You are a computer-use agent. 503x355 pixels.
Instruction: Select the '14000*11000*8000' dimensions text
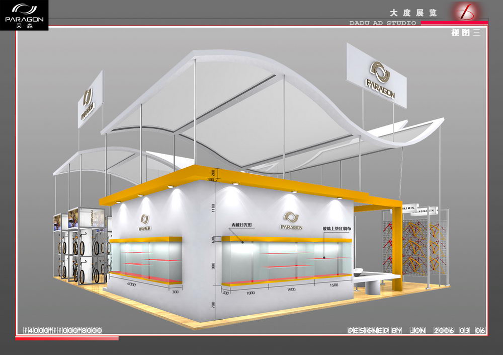[x=63, y=330]
